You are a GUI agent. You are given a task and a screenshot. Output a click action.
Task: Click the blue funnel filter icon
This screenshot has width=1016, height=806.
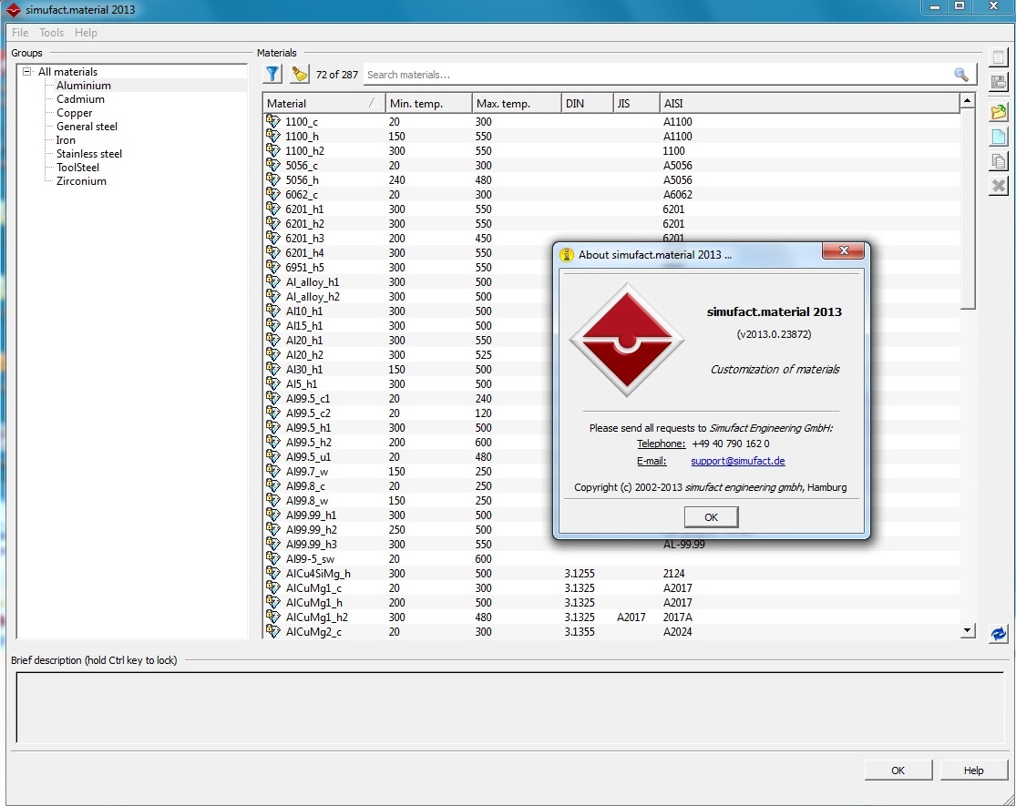pos(272,74)
